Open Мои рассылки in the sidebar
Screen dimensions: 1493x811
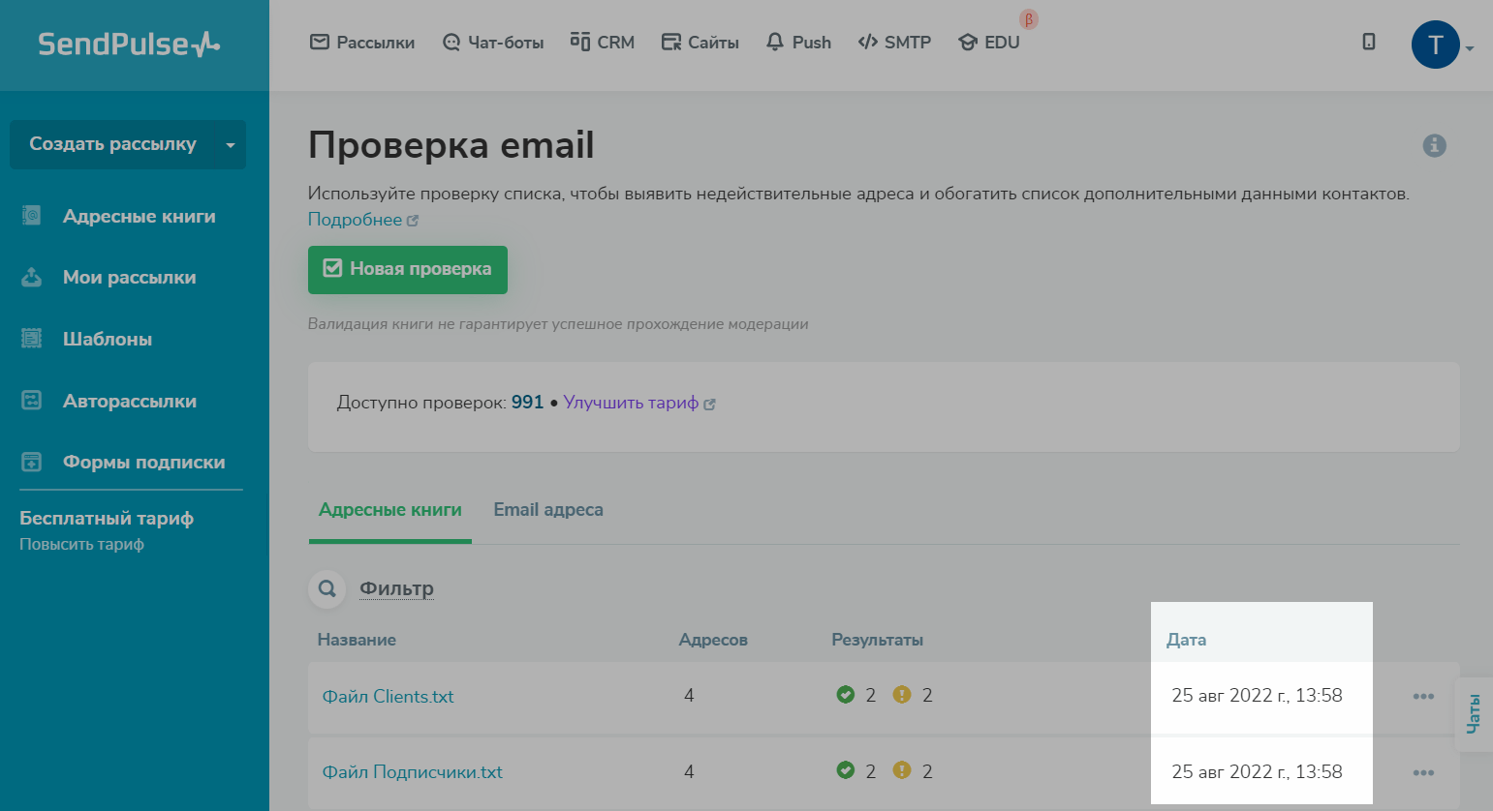click(130, 278)
